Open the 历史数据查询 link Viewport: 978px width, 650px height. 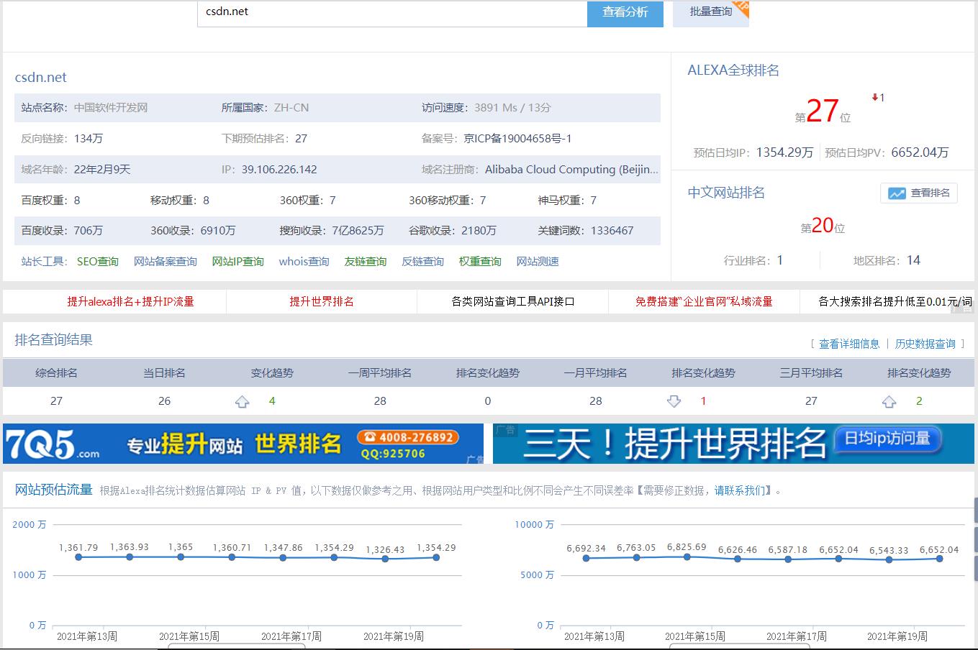[925, 344]
